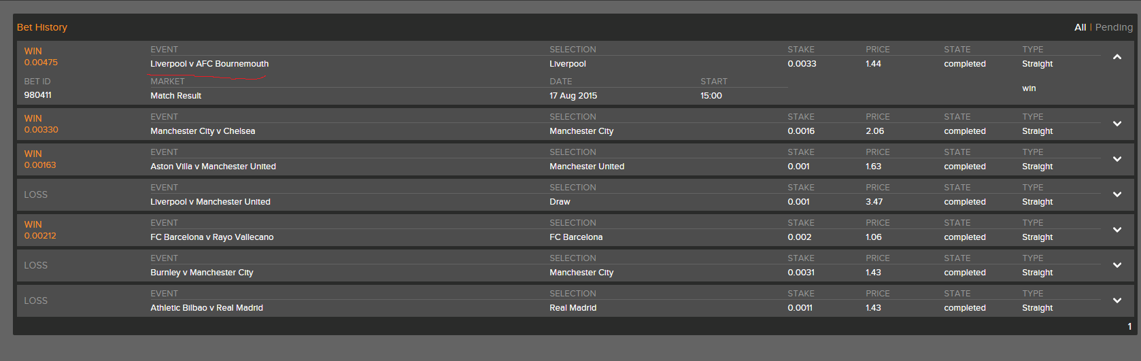The width and height of the screenshot is (1141, 361).
Task: Expand the Athletic Bilbao v Real Madrid bet
Action: click(1117, 300)
